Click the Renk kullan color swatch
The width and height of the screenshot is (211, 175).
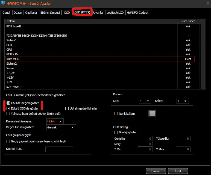click(x=152, y=114)
